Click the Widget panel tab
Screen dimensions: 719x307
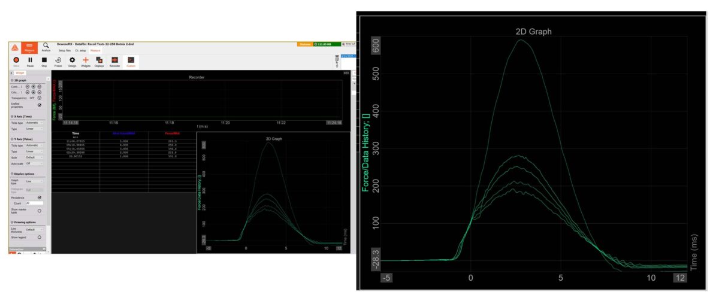[x=20, y=73]
